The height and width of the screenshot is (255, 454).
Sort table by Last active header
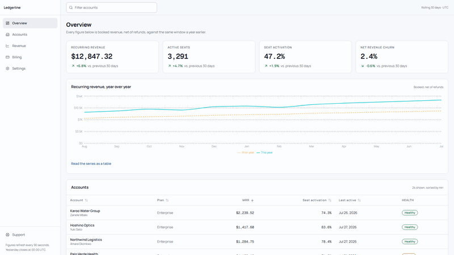[x=350, y=200]
